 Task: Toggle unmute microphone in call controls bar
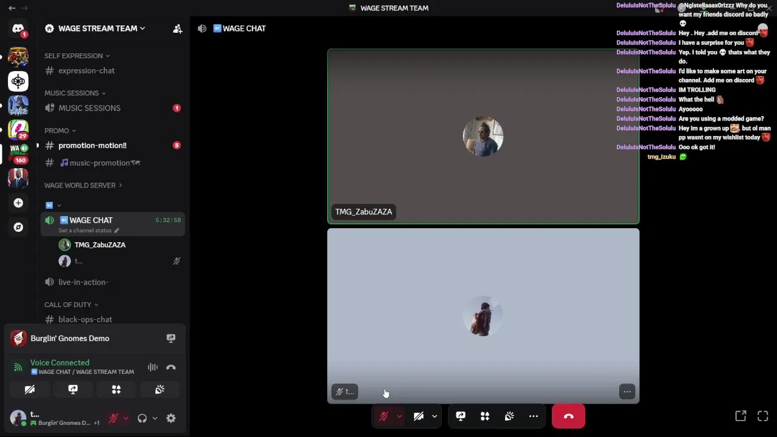(384, 416)
